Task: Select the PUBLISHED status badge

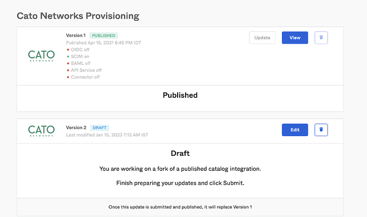Action: [x=104, y=36]
